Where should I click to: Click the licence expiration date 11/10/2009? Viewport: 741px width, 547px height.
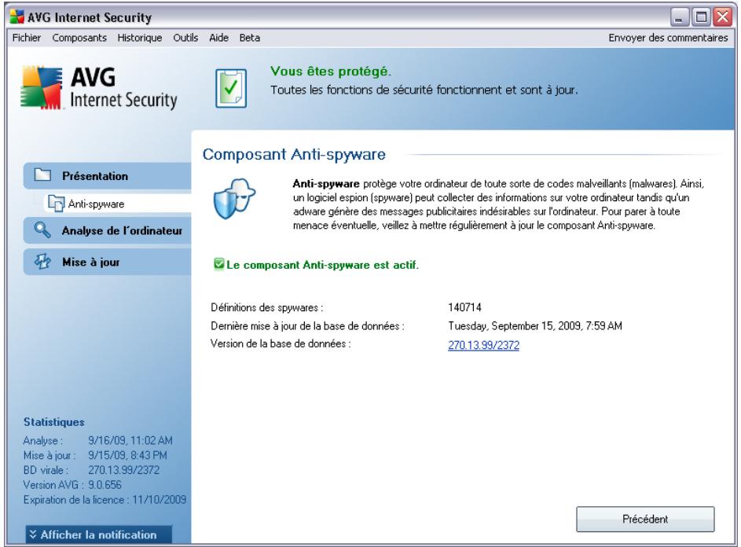pos(160,499)
